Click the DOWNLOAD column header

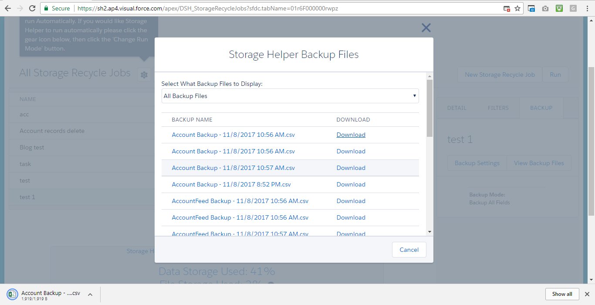click(x=353, y=119)
